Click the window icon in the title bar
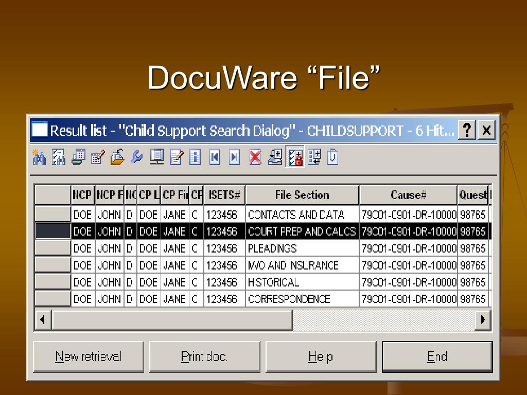Screen dimensions: 527x395 tap(40, 129)
